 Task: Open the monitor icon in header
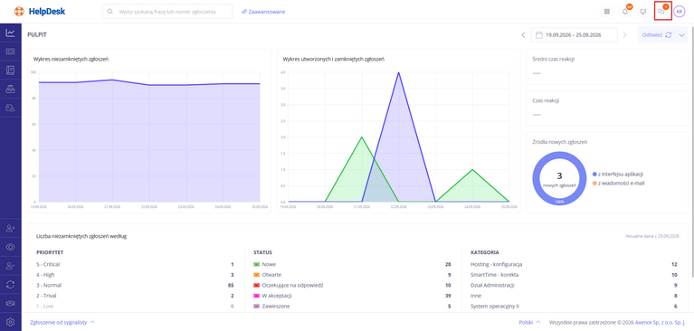[643, 12]
